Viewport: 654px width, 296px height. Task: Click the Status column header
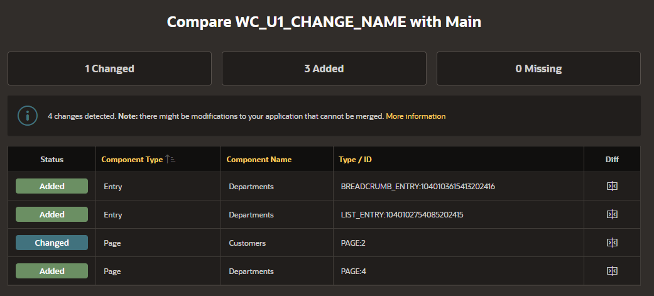click(x=52, y=160)
